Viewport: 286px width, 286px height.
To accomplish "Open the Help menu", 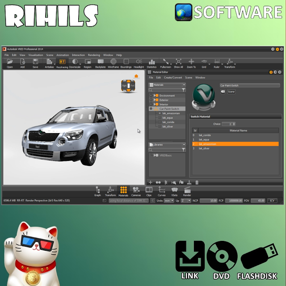I will pos(119,55).
